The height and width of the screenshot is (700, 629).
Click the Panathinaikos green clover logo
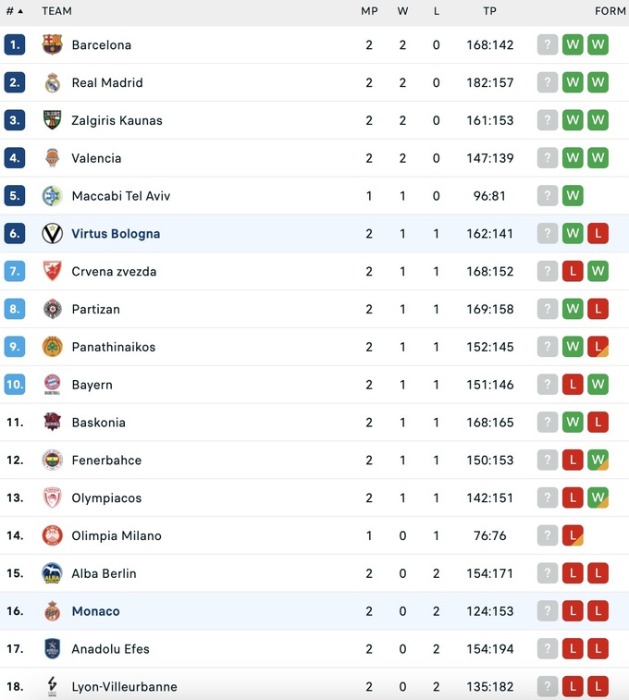point(53,347)
